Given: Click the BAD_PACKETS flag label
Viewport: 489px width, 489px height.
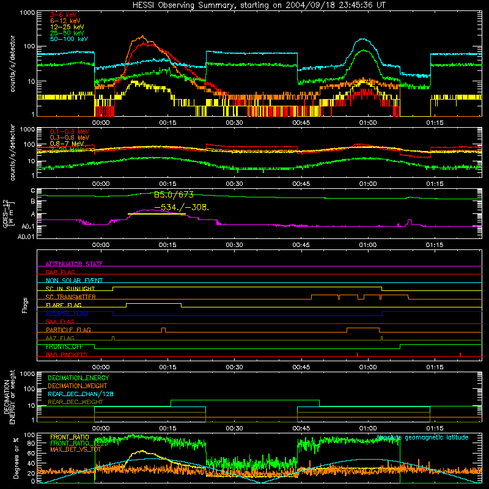Looking at the screenshot, I should pyautogui.click(x=67, y=355).
